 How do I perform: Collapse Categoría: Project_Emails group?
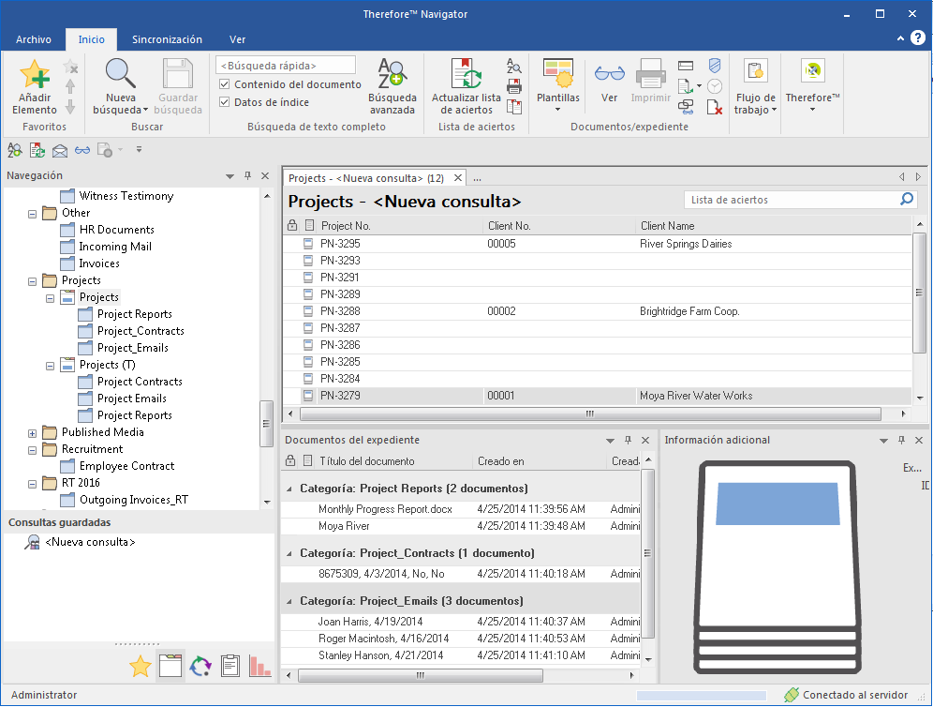click(x=289, y=602)
